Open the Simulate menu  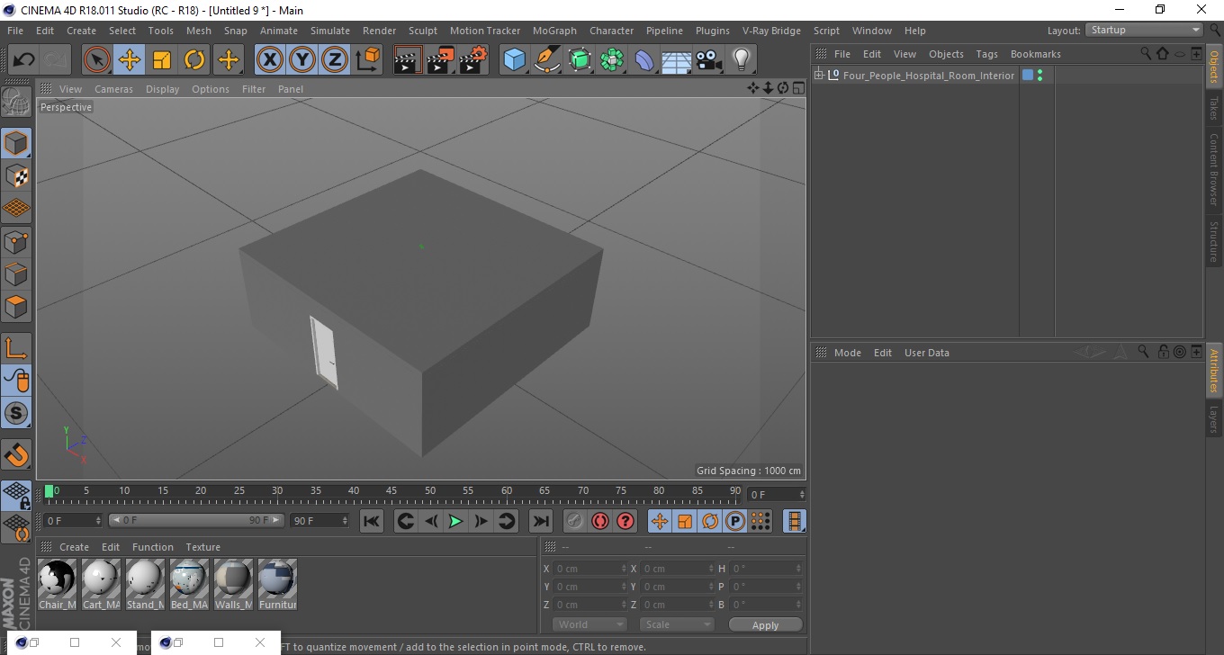[330, 31]
